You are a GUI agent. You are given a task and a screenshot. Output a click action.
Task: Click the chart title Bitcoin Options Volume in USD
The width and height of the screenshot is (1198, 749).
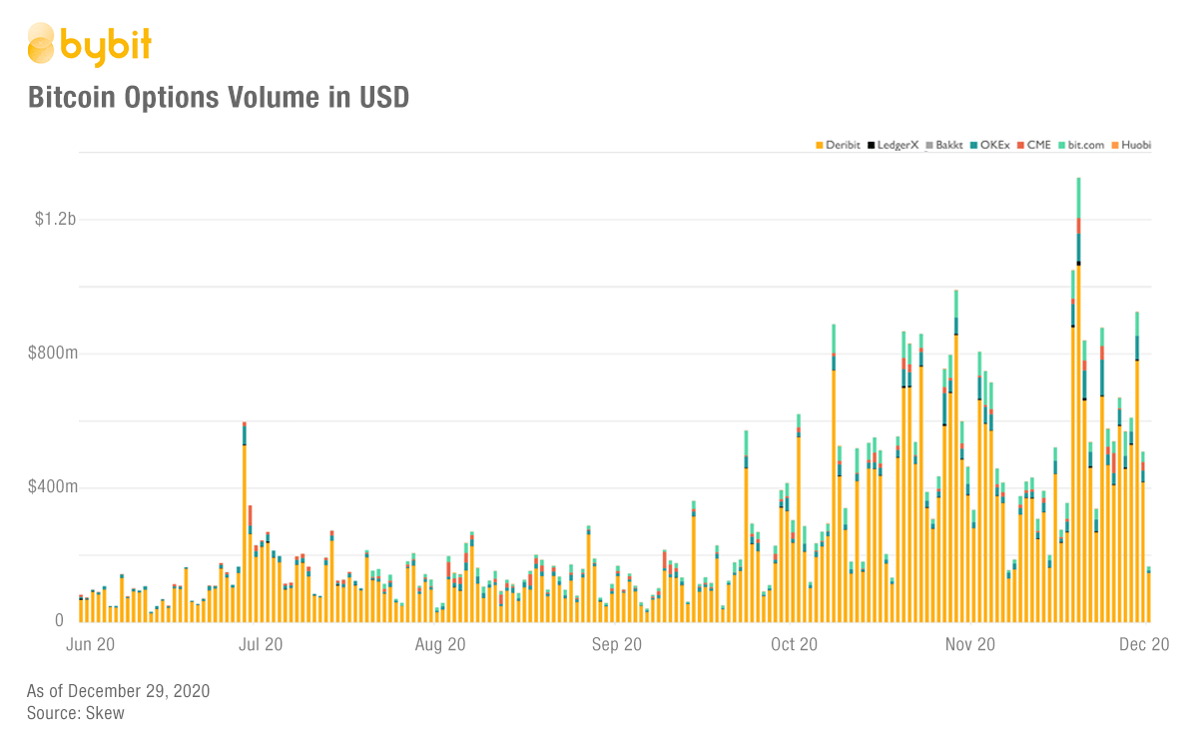click(218, 98)
